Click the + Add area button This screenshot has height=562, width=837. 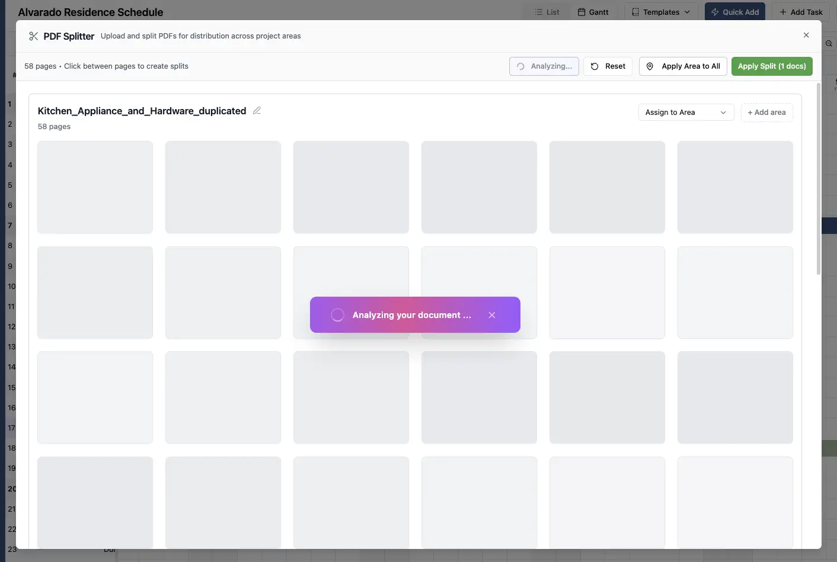click(x=766, y=112)
